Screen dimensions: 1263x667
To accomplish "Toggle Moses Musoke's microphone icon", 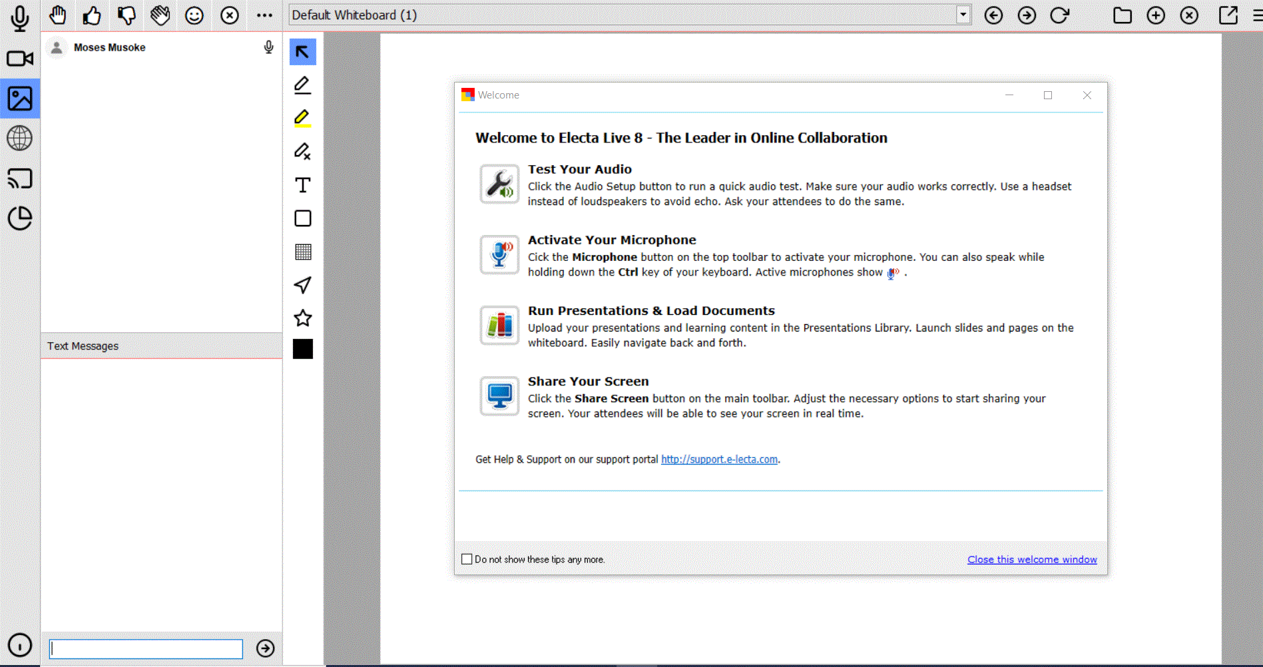I will click(268, 47).
